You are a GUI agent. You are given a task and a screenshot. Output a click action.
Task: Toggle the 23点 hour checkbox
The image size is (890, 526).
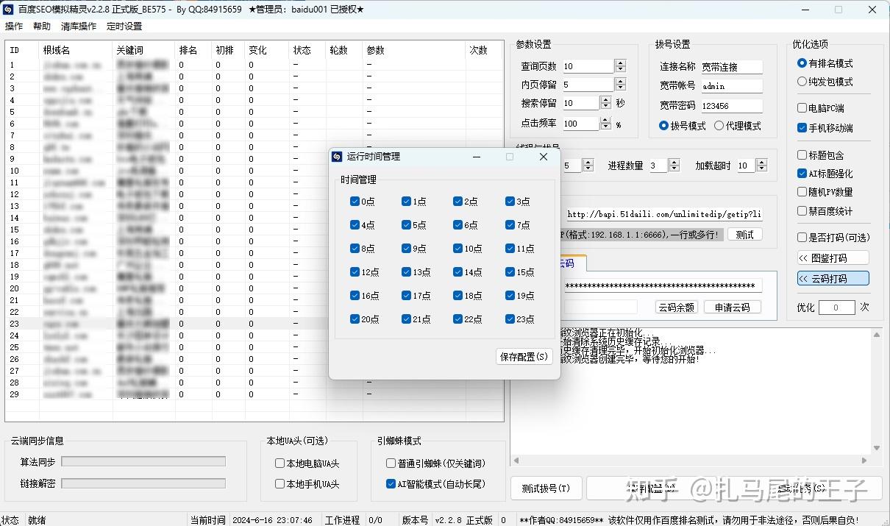tap(510, 319)
